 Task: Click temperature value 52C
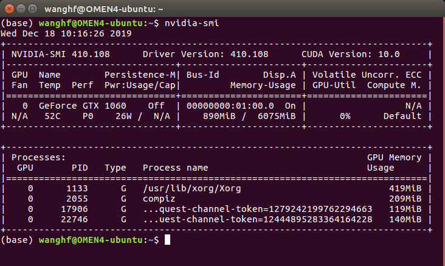pos(52,116)
